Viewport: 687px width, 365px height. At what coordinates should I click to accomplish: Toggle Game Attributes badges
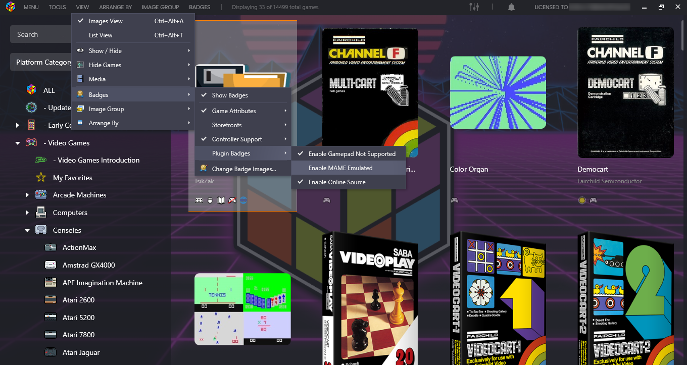[243, 111]
